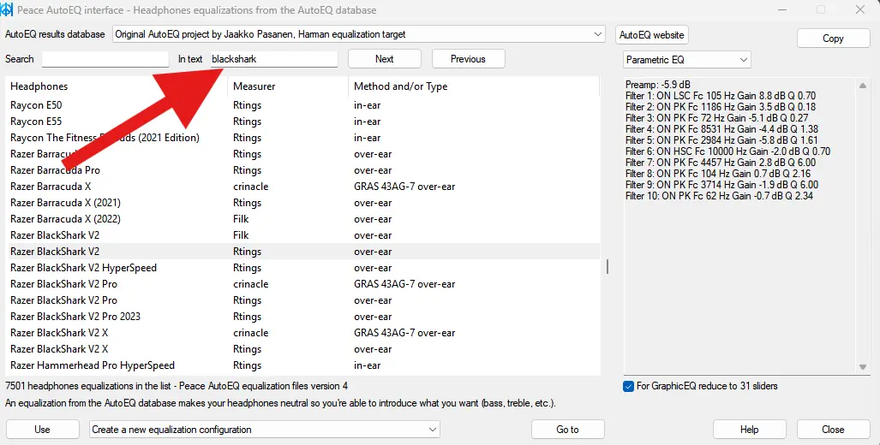Viewport: 880px width, 445px height.
Task: Select Razer BlackShark V2 X crinacle row
Action: point(302,332)
